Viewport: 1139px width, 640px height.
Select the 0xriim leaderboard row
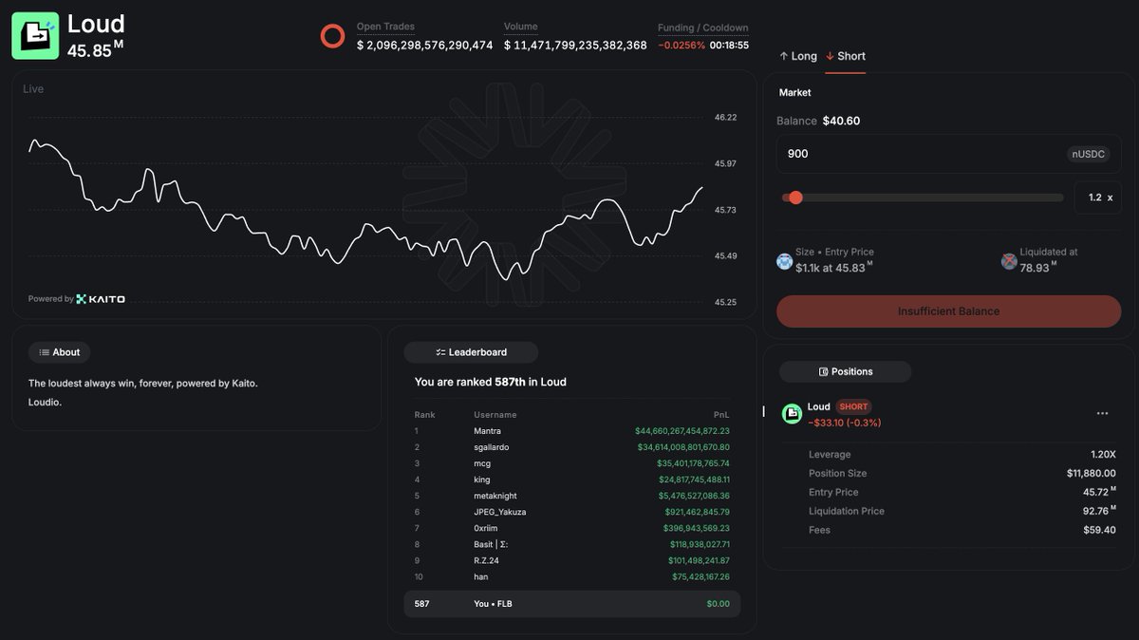pos(571,528)
